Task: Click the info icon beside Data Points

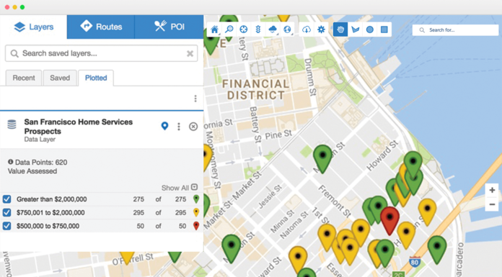Action: pyautogui.click(x=11, y=162)
